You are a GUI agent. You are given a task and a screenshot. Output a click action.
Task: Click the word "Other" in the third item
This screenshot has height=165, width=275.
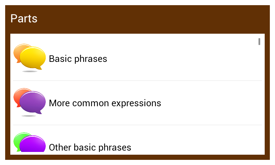(x=58, y=147)
